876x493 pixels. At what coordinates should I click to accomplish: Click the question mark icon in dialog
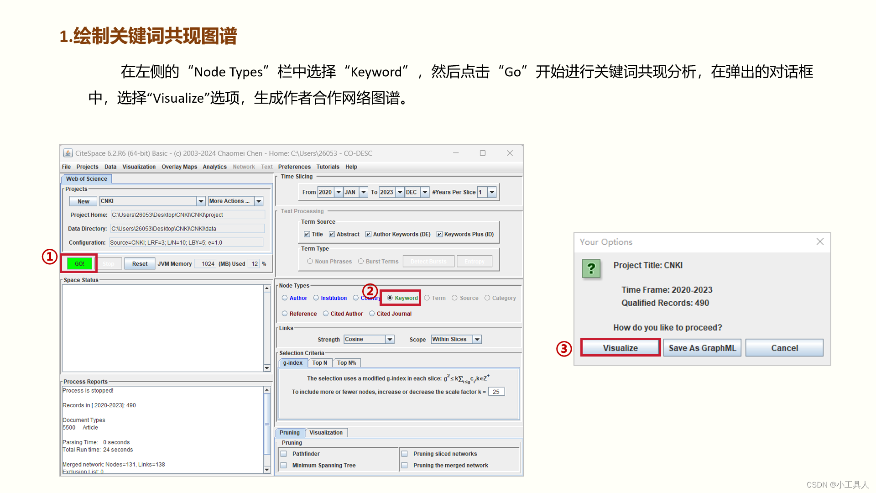591,268
